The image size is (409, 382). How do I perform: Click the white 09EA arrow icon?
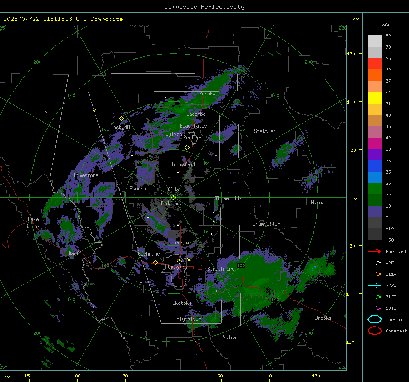374,263
